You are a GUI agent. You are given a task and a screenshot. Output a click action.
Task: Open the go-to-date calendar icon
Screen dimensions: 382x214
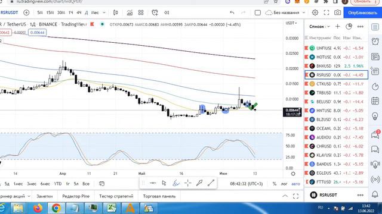tap(102, 184)
